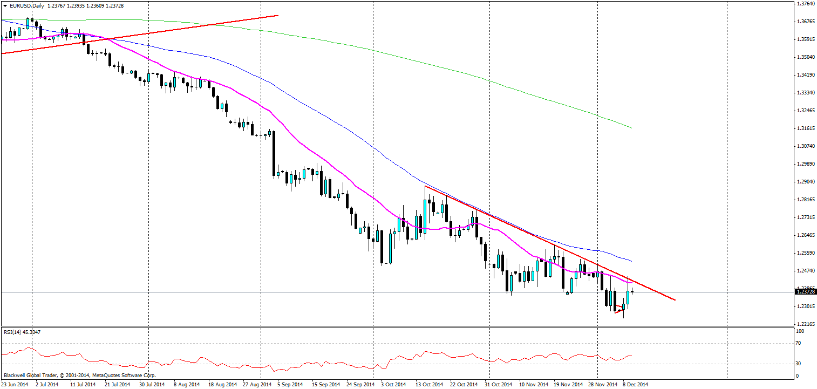Click the 8 Aug 2014 date label
Image resolution: width=817 pixels, height=389 pixels.
[x=186, y=385]
